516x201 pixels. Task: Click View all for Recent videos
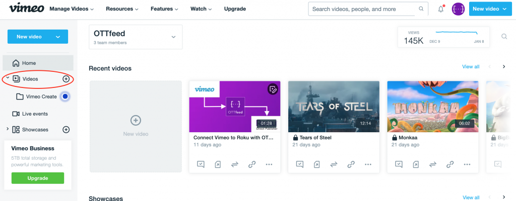pos(471,66)
